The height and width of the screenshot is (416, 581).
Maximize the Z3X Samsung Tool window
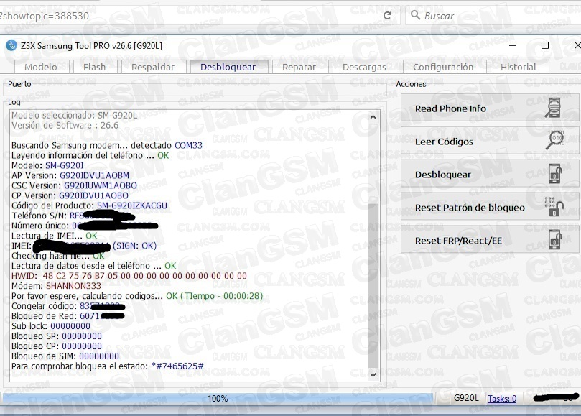pos(545,45)
